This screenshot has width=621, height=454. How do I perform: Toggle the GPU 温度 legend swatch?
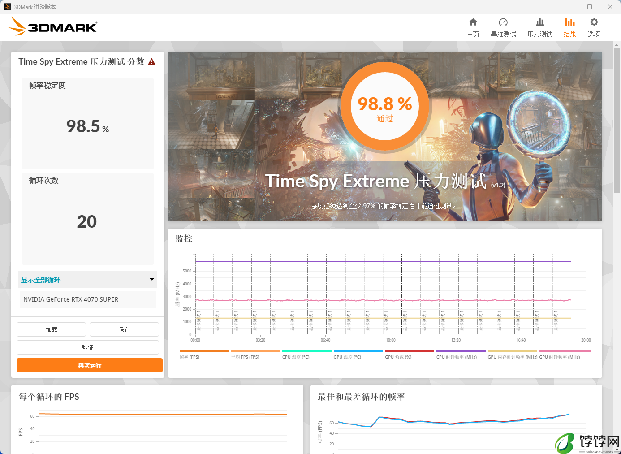(x=358, y=351)
